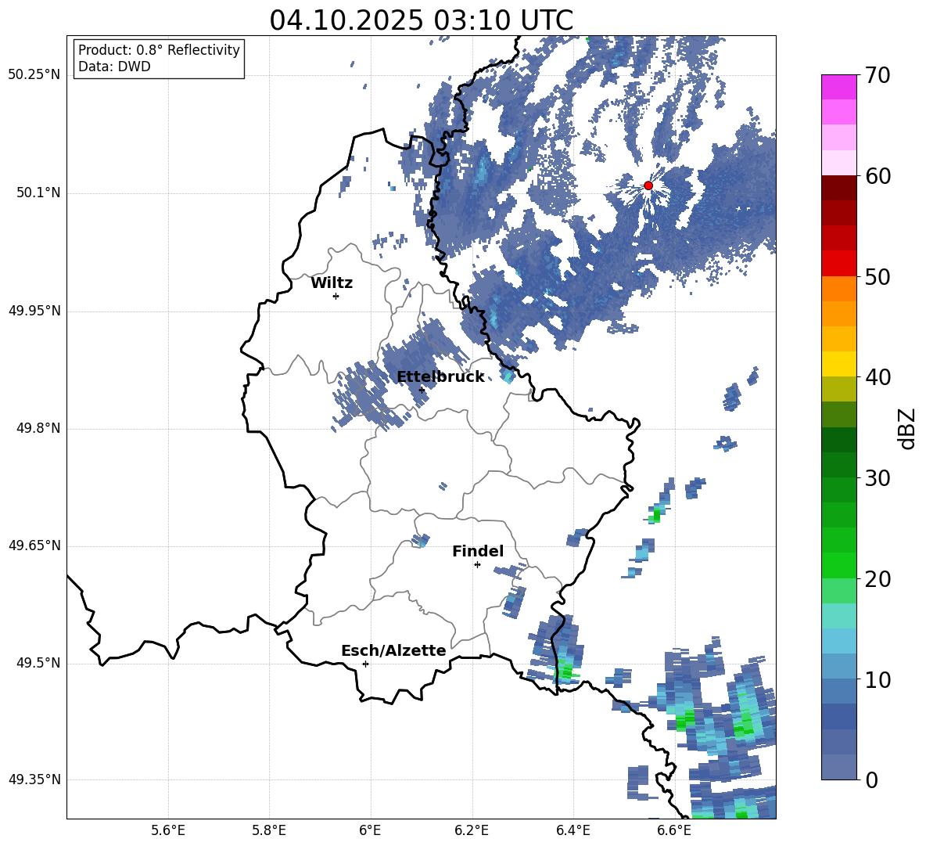The image size is (926, 846).
Task: Click the 6°E longitude label
Action: point(370,830)
